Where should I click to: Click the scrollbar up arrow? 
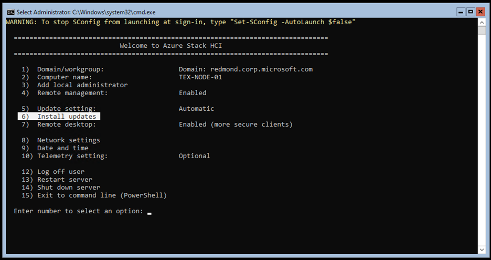tap(482, 21)
